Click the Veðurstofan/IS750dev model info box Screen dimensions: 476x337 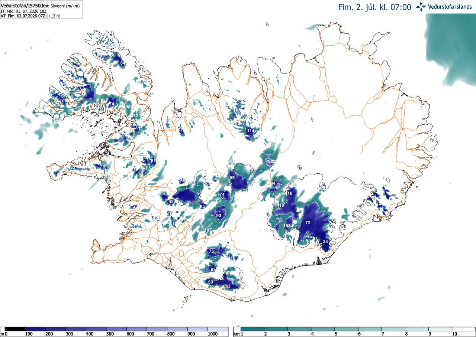tap(41, 10)
